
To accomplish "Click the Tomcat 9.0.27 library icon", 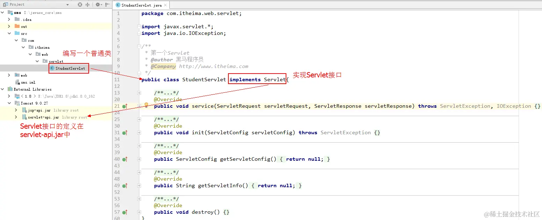I will coord(17,103).
